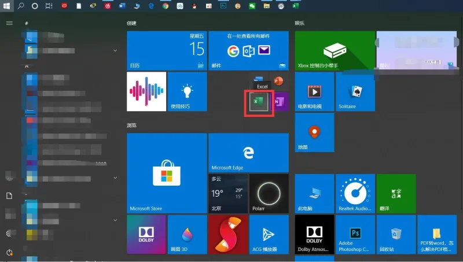Open the Realtek Audio tile
Viewport: 463px width, 262px height.
(355, 194)
